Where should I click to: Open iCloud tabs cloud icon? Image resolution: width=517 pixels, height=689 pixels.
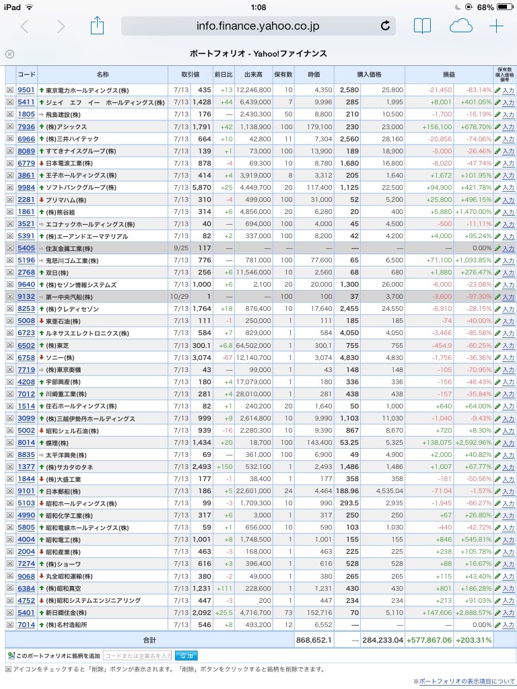coord(460,26)
